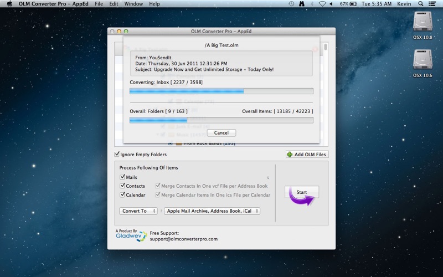
Task: Click the Subject: Upgrade Now line
Action: point(204,69)
